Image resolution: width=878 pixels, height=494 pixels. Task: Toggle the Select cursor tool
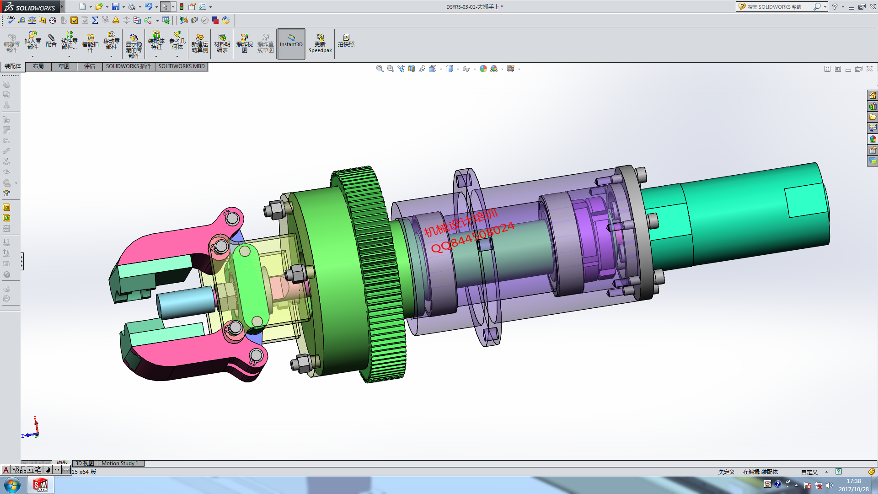click(x=165, y=6)
